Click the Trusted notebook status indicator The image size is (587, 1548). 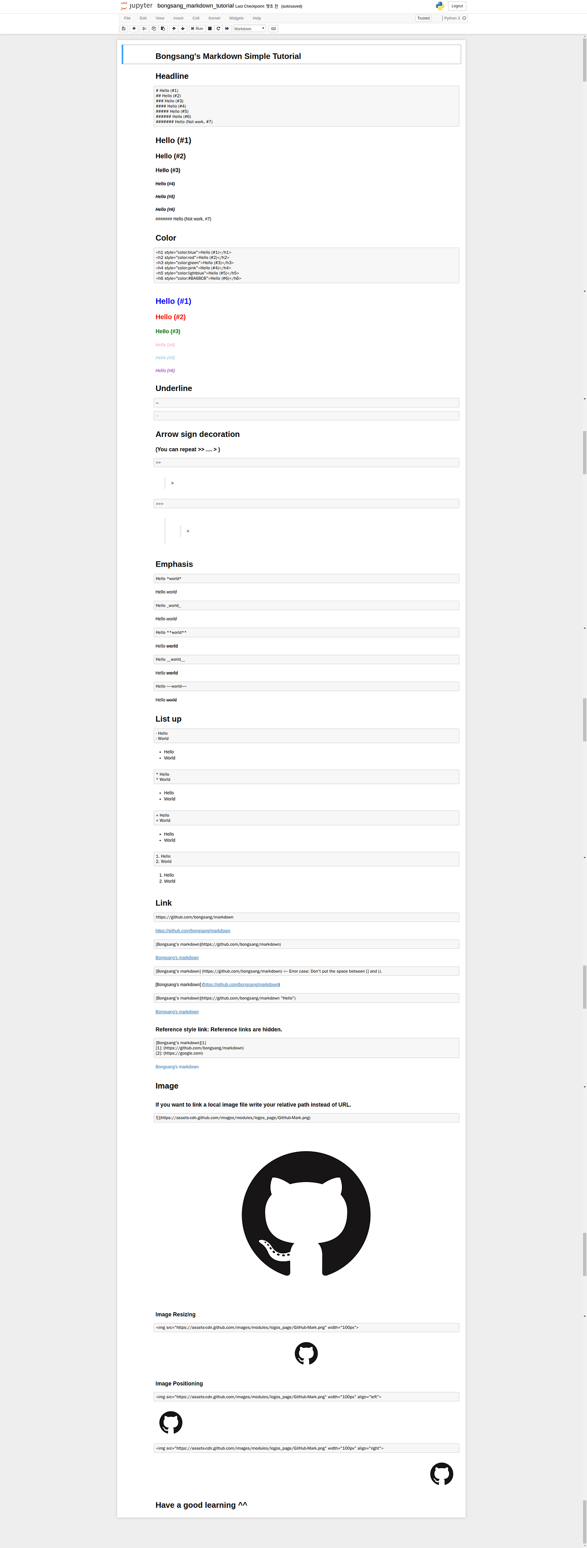pos(423,18)
